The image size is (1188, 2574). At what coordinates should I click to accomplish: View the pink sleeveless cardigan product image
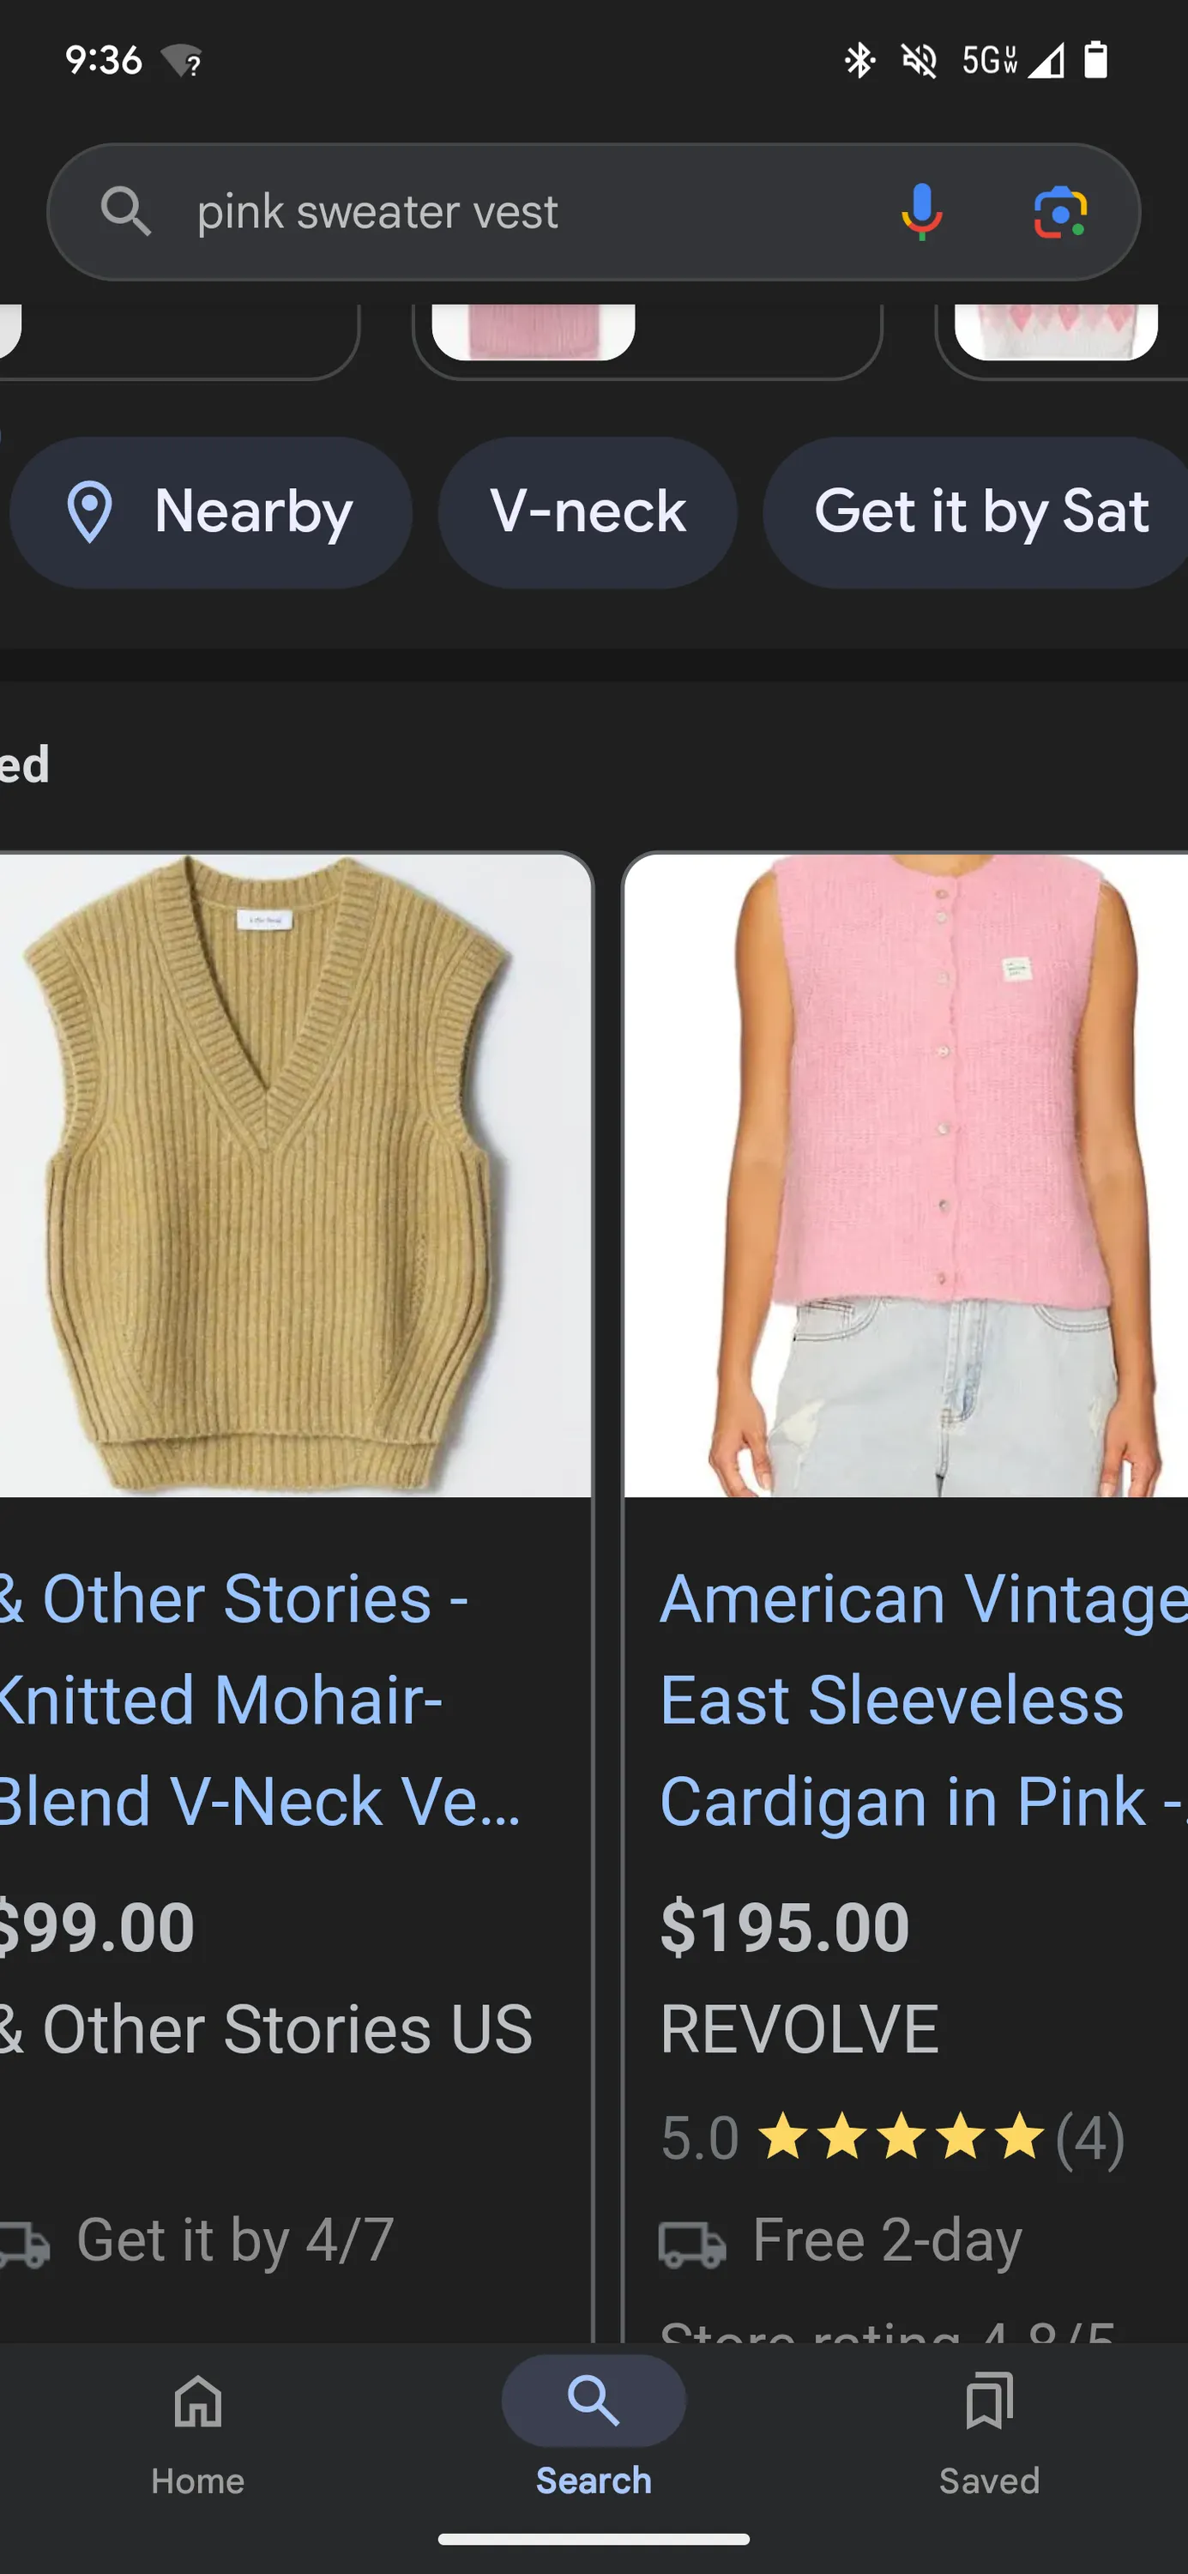pos(905,1175)
